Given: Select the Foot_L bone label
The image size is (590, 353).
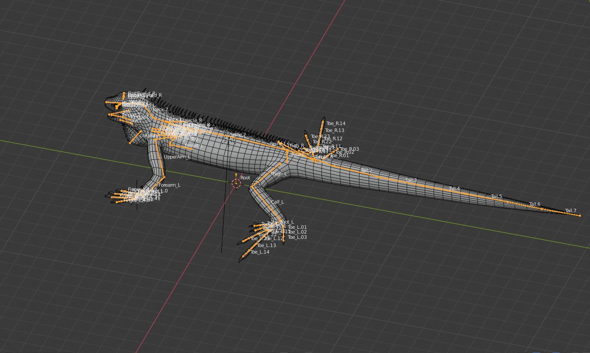Looking at the screenshot, I should pyautogui.click(x=287, y=222).
